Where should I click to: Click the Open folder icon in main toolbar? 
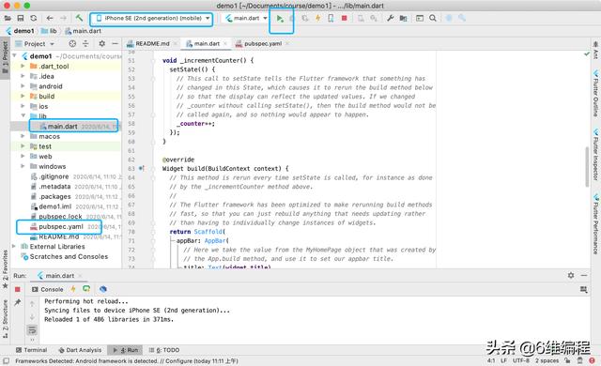pyautogui.click(x=8, y=18)
